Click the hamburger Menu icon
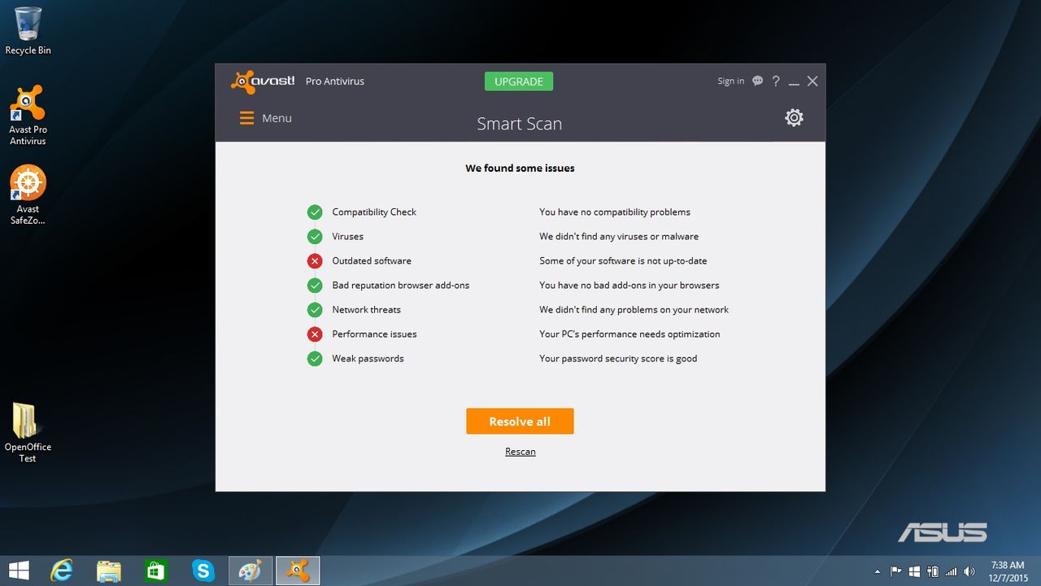The image size is (1041, 586). coord(246,118)
